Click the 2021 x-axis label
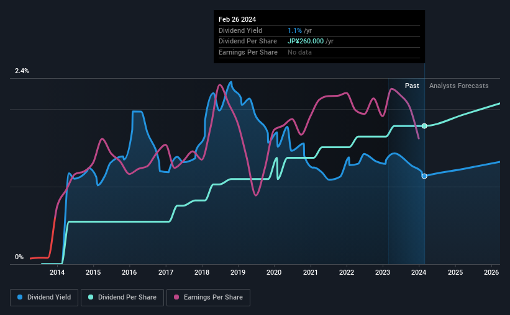The image size is (510, 315). coord(311,272)
